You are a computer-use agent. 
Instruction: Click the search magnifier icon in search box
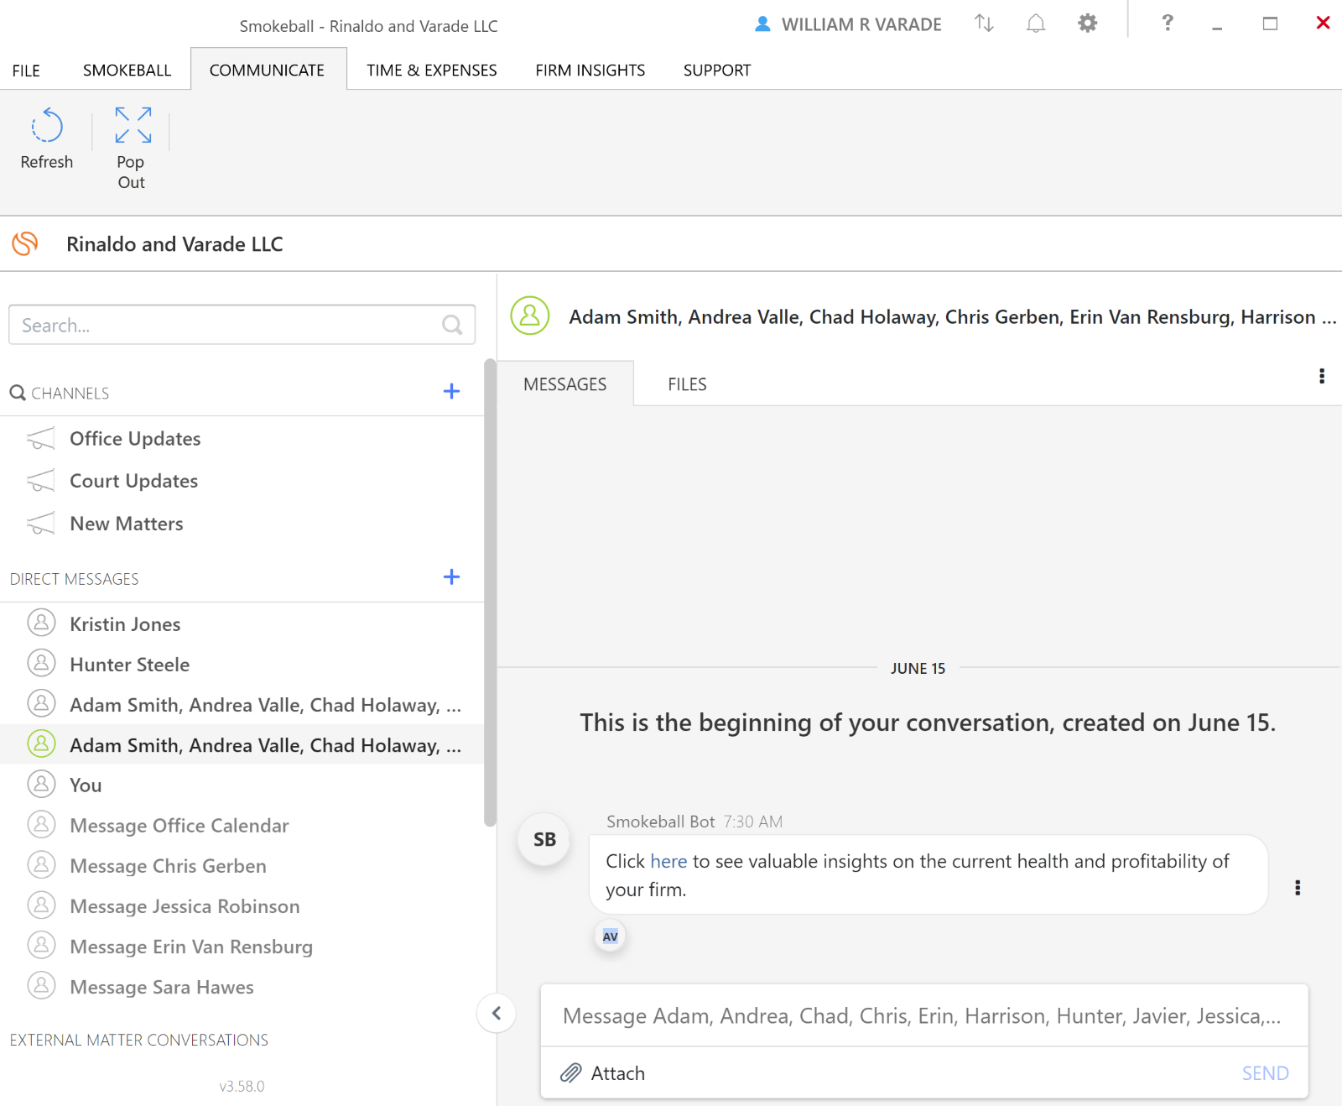452,325
